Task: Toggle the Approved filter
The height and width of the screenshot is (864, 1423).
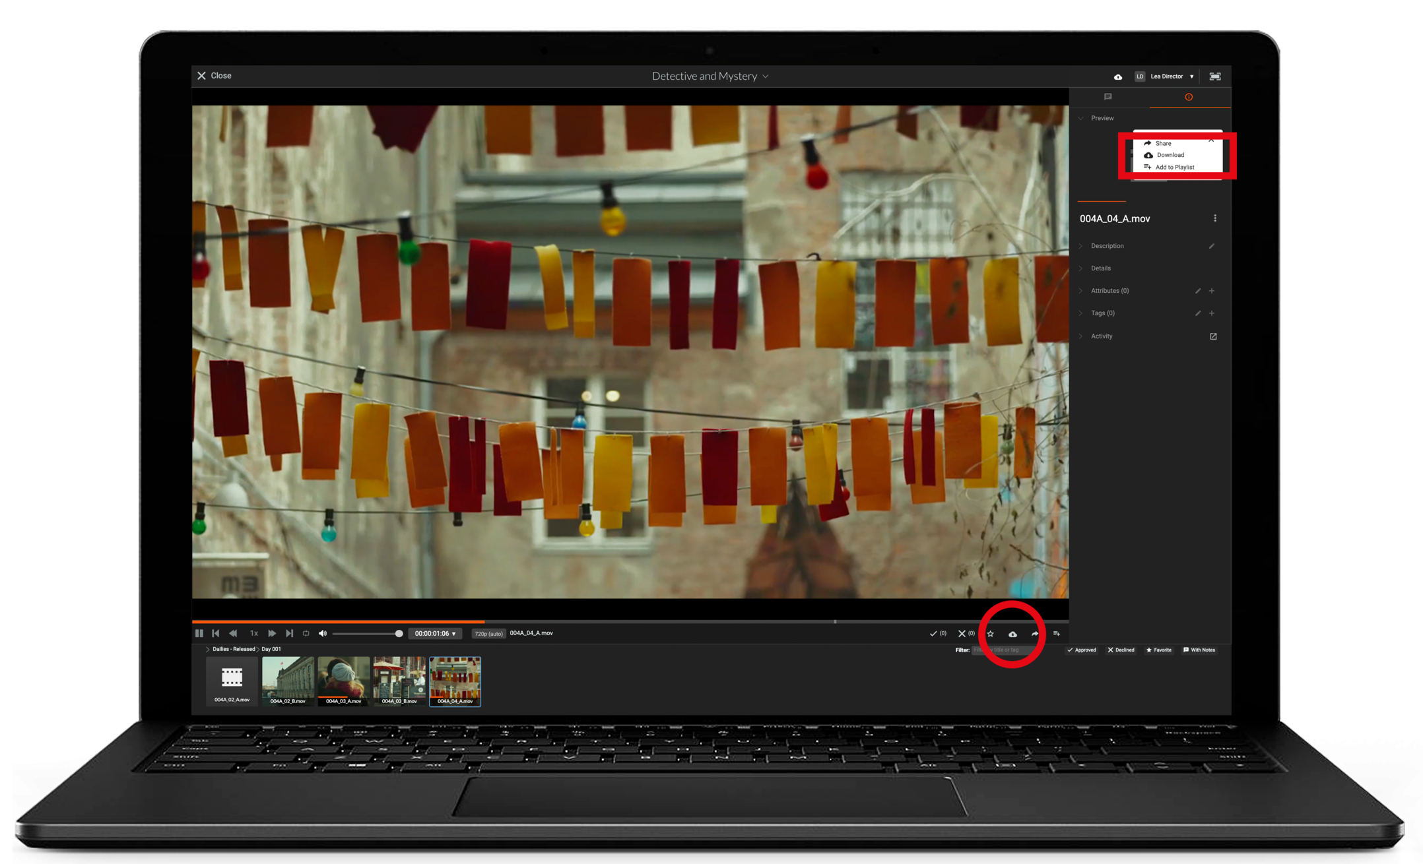Action: coord(1081,650)
